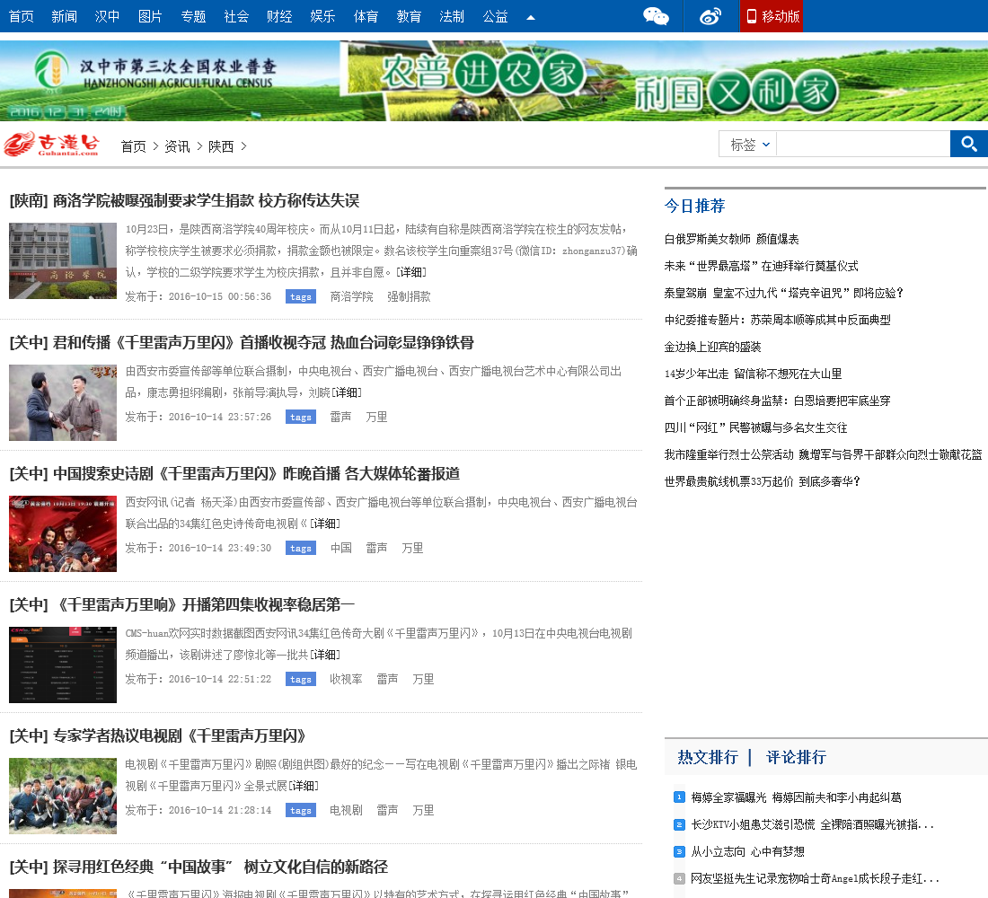Open 体育 in top navigation
Image resolution: width=988 pixels, height=898 pixels.
click(366, 16)
